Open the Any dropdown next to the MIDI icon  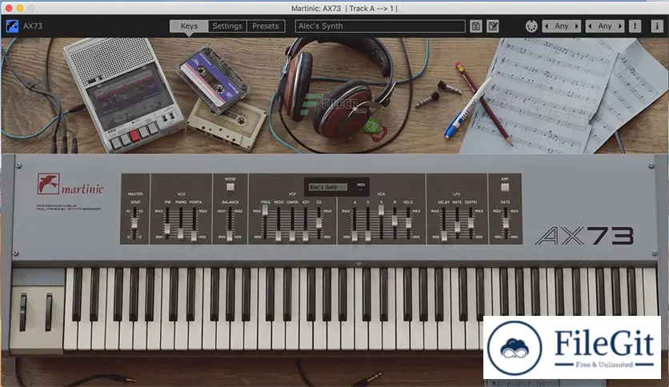562,26
